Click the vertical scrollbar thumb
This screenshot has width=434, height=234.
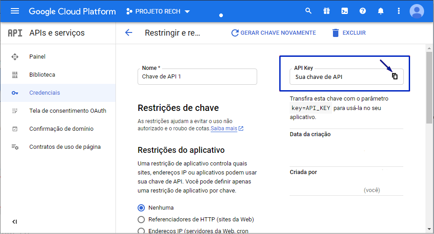pyautogui.click(x=429, y=87)
